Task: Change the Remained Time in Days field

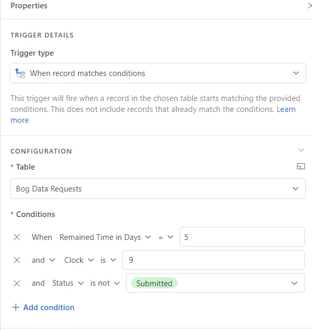Action: (105, 237)
